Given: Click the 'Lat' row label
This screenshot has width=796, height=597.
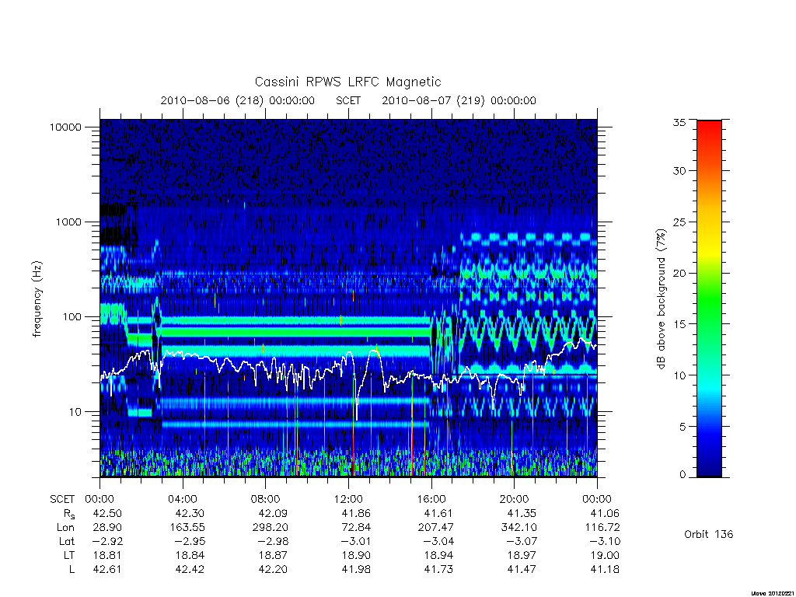Looking at the screenshot, I should tap(67, 541).
